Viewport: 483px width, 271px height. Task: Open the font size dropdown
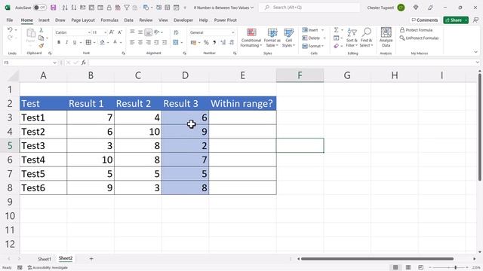(x=105, y=32)
